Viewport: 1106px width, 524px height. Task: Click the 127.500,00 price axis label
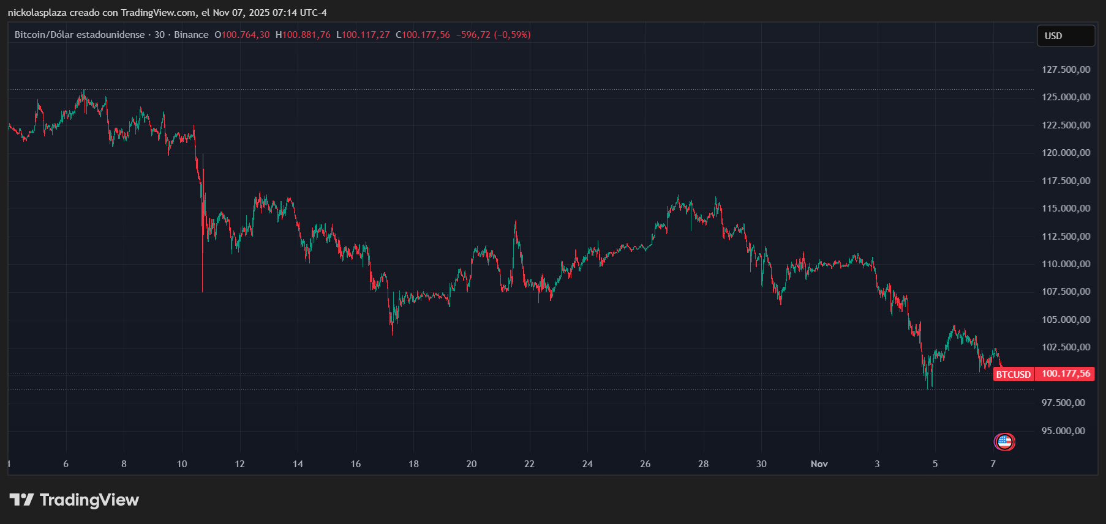pyautogui.click(x=1066, y=70)
